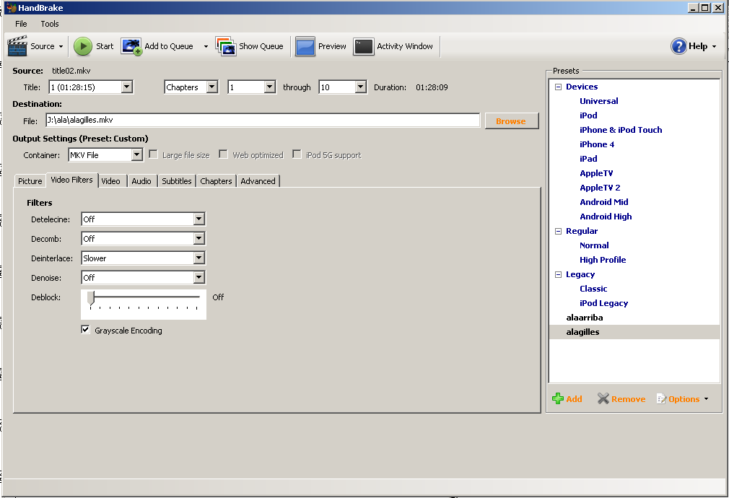Open the Help dropdown arrow

[714, 46]
